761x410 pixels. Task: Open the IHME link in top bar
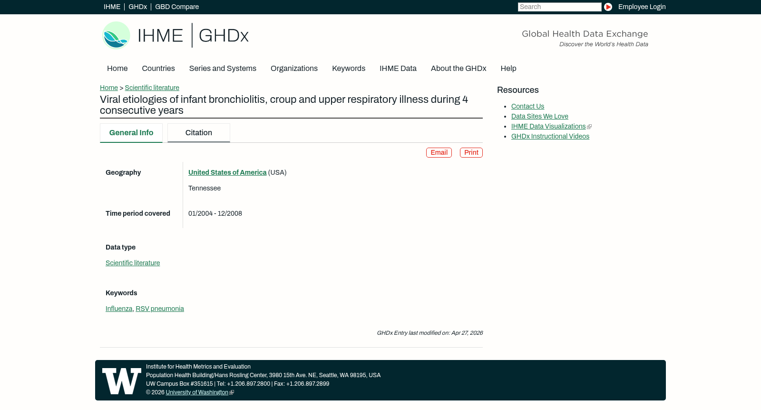click(x=112, y=7)
